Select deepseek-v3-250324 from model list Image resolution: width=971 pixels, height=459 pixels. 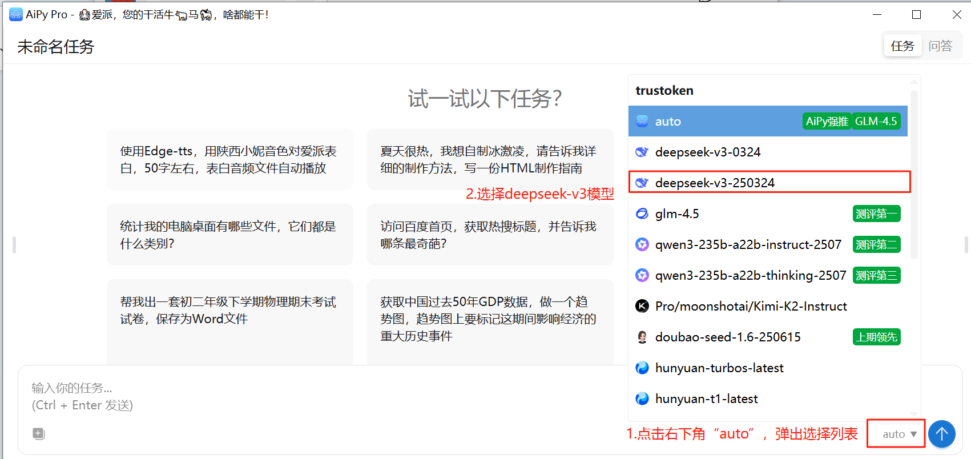(768, 183)
